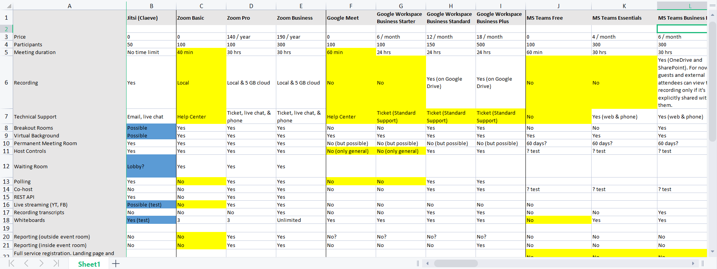
Task: Select row 19 header
Action: [6, 228]
